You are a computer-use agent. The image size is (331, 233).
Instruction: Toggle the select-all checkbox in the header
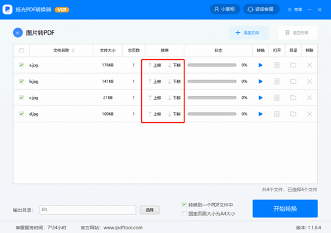click(22, 50)
